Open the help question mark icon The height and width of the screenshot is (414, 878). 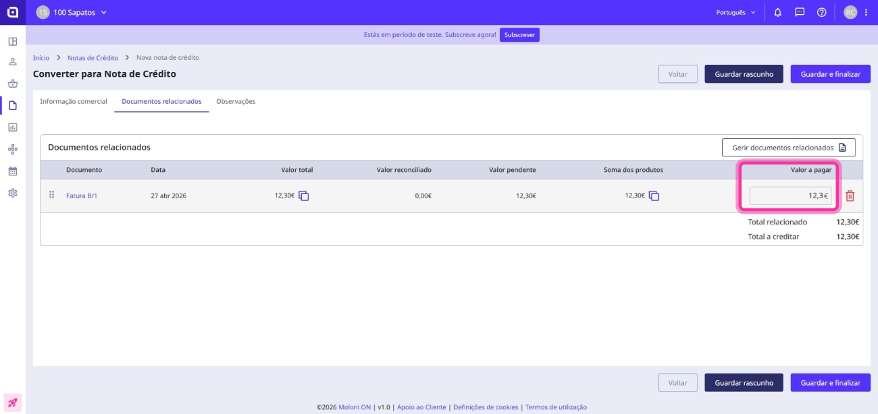point(821,12)
